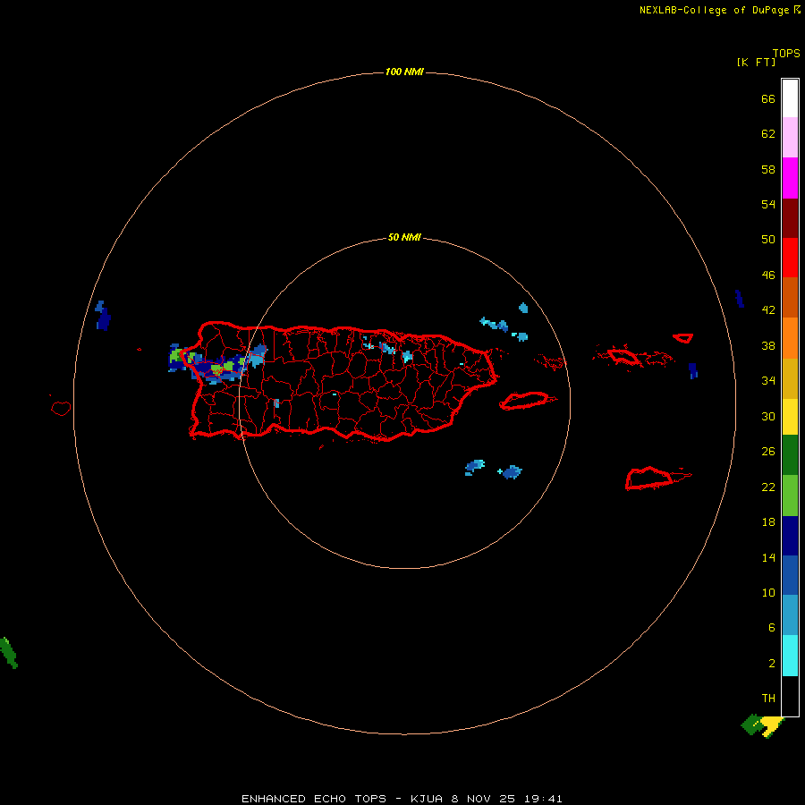Click the "38" legend value

[x=768, y=345]
